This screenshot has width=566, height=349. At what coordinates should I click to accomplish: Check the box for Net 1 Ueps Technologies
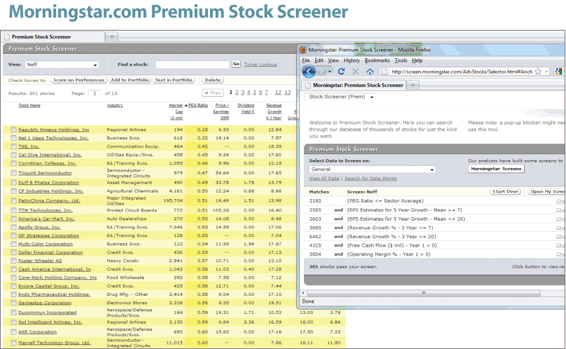coord(14,138)
